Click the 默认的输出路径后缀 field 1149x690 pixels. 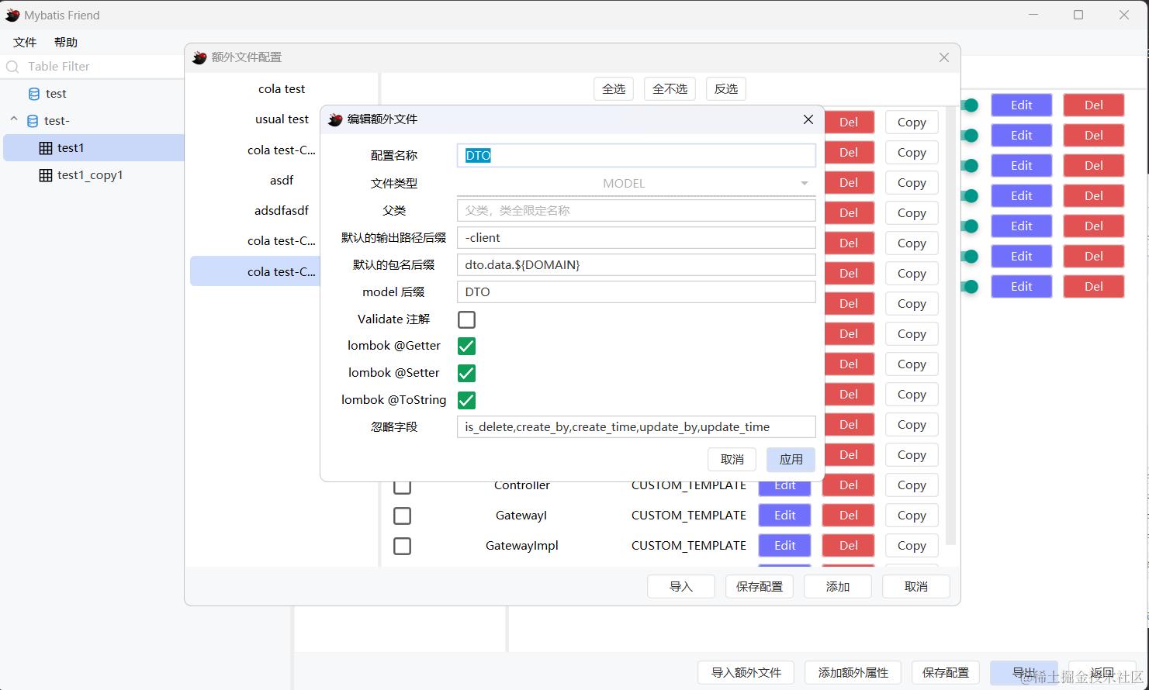[x=636, y=238]
